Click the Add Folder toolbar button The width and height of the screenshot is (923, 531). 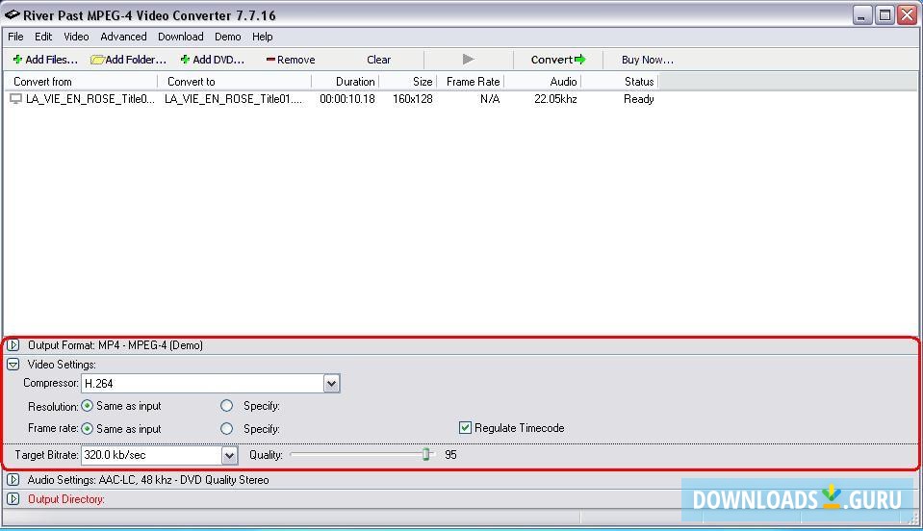[x=128, y=60]
